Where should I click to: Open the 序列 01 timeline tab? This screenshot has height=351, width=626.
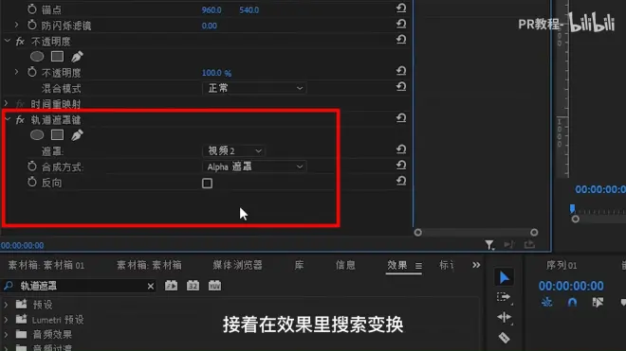pyautogui.click(x=562, y=265)
